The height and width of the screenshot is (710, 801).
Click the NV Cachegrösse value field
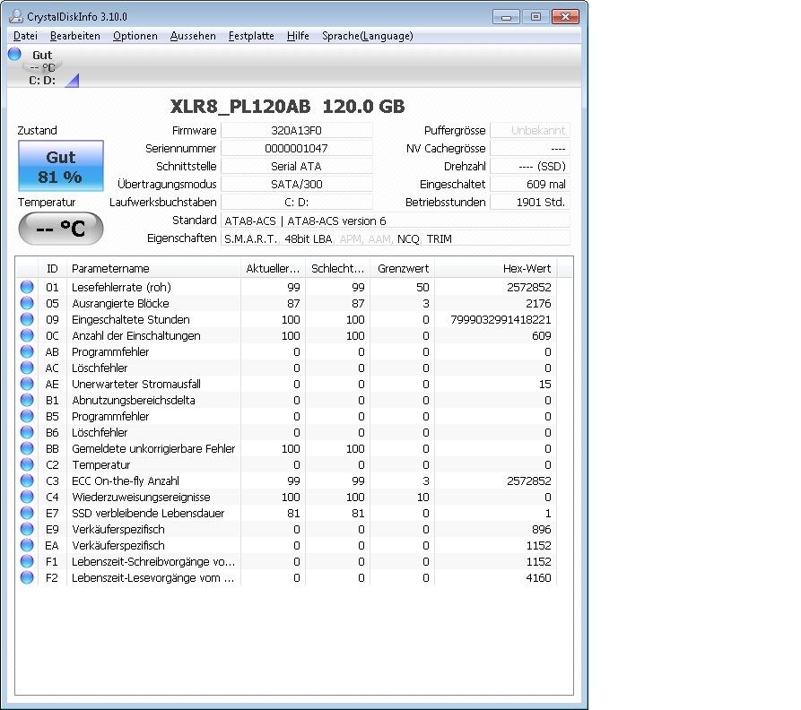tap(530, 149)
